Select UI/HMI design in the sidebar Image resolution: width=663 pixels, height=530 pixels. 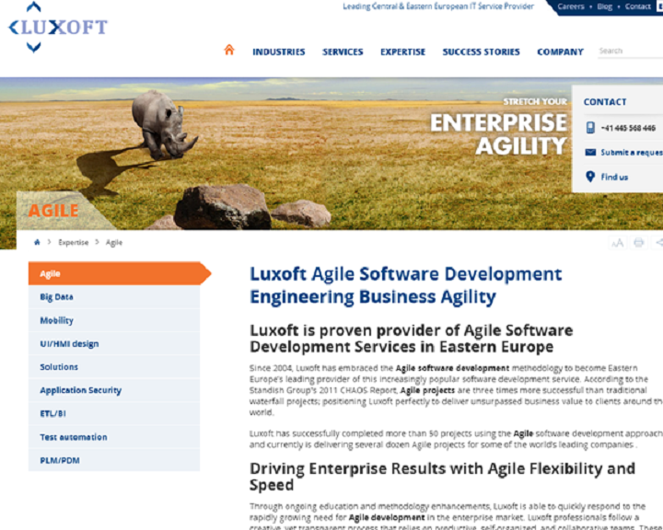tap(114, 343)
